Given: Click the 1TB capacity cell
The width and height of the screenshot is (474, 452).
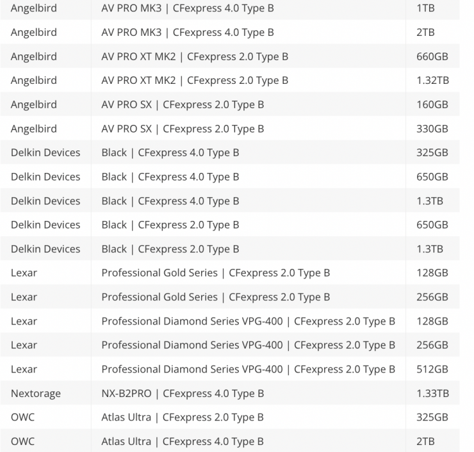Looking at the screenshot, I should pos(425,8).
